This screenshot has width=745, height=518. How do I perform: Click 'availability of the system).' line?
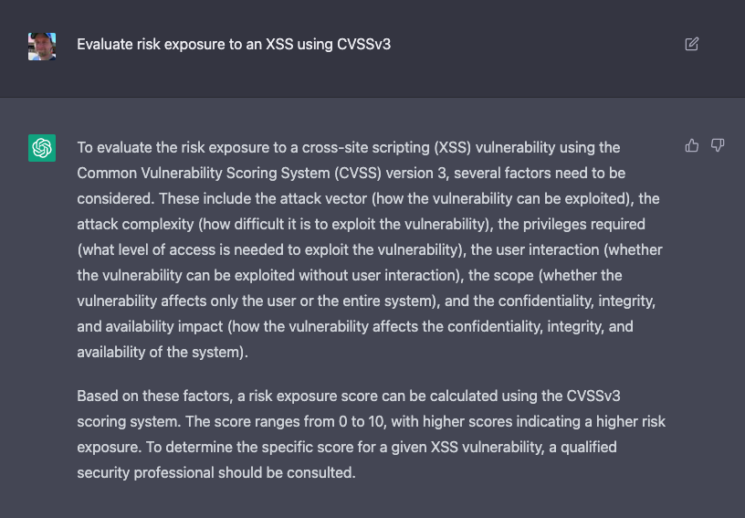[x=163, y=352]
